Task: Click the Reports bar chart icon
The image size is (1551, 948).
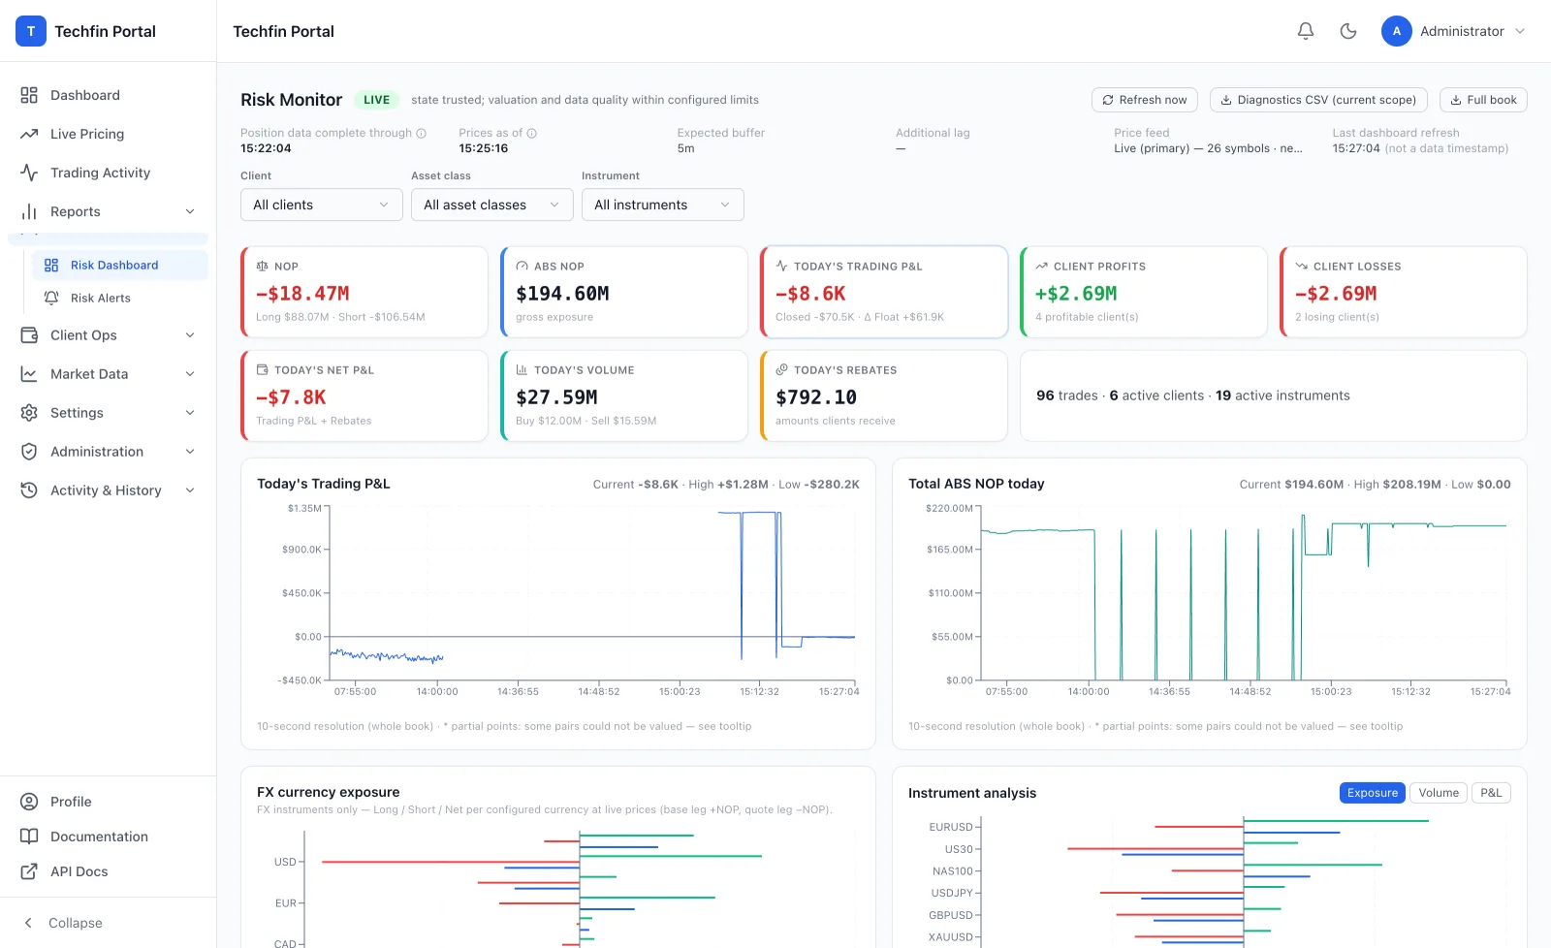Action: pos(29,211)
